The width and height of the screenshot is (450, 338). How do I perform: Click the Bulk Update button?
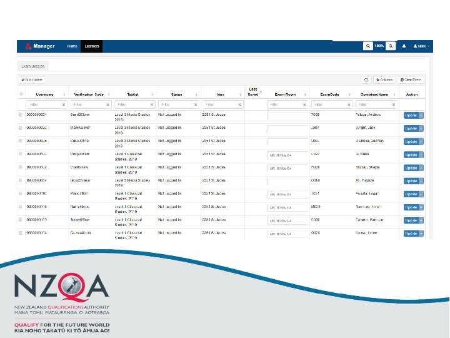32,79
